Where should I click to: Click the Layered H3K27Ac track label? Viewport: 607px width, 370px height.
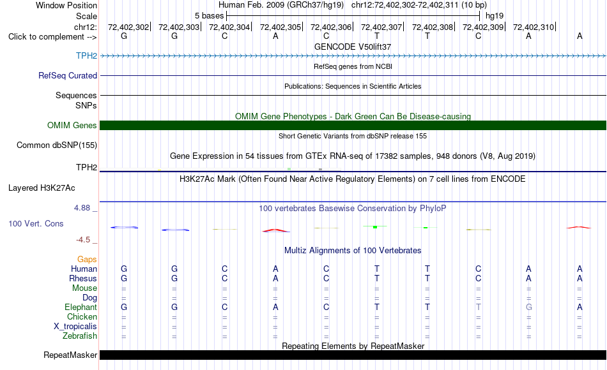[x=42, y=188]
